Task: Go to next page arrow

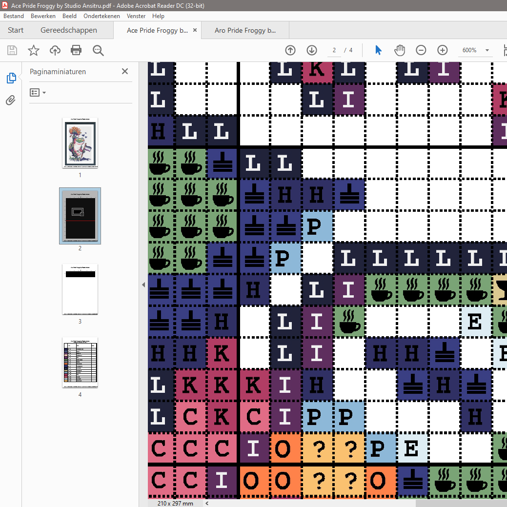Action: point(312,50)
